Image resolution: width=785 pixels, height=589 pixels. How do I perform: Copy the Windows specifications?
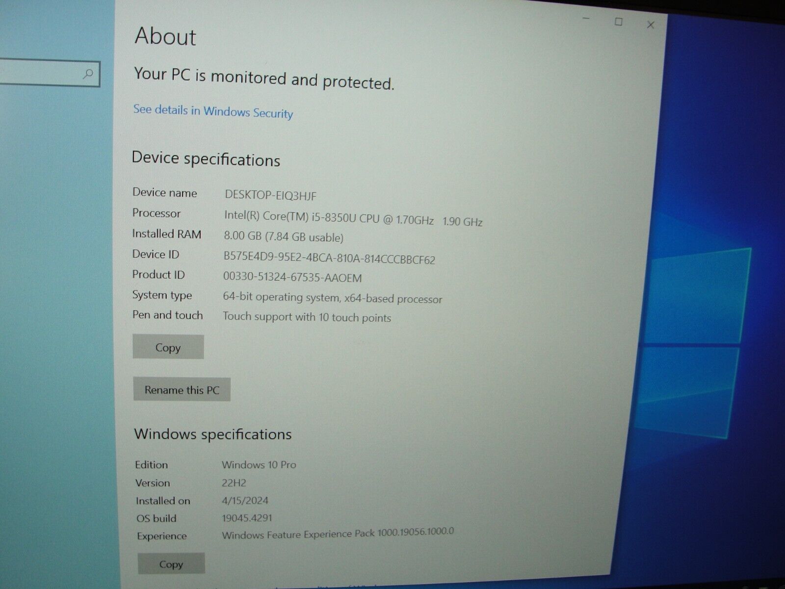pyautogui.click(x=171, y=564)
